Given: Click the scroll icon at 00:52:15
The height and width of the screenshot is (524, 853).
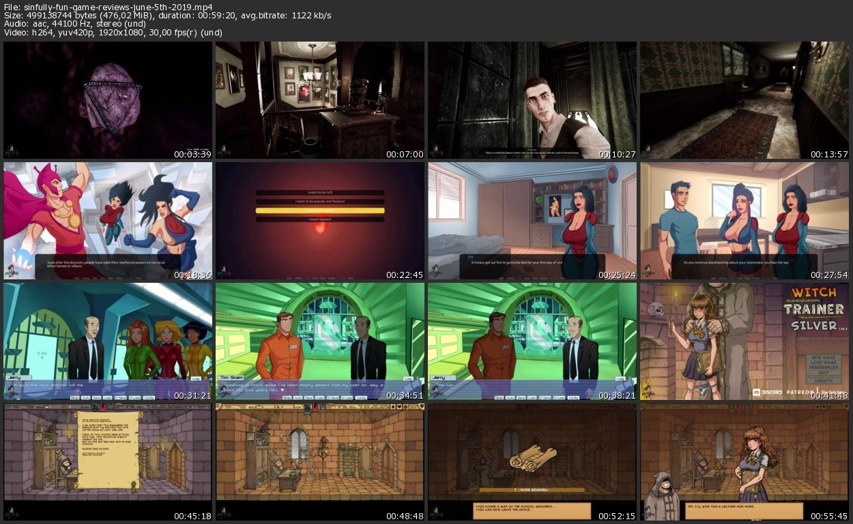Looking at the screenshot, I should pos(532,458).
